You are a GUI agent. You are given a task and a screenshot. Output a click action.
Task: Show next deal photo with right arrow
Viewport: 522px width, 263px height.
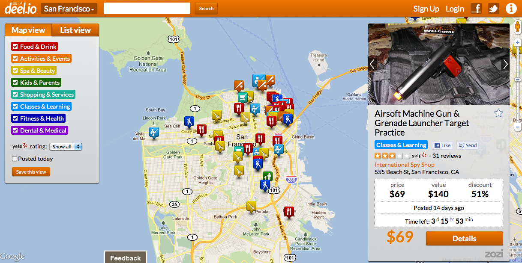(505, 64)
